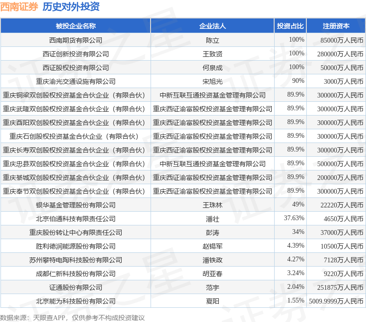The width and height of the screenshot is (366, 322).
Task: Click legal person 陈立
Action: pos(213,40)
